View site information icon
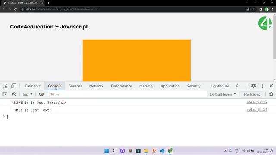 pos(22,9)
